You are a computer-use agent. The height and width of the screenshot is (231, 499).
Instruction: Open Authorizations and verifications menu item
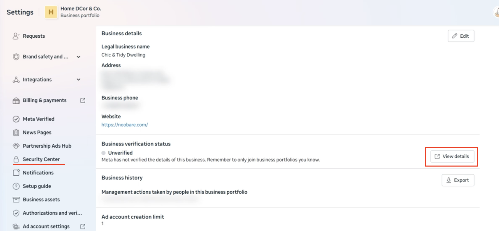[x=52, y=213]
